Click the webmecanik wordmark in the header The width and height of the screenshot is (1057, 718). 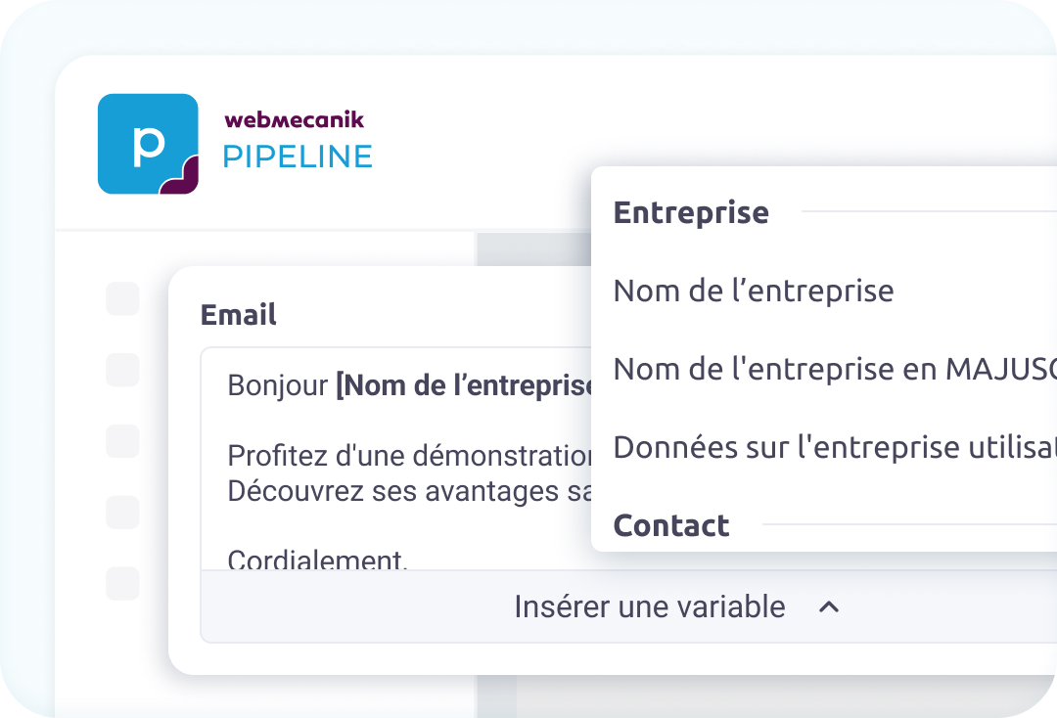294,120
